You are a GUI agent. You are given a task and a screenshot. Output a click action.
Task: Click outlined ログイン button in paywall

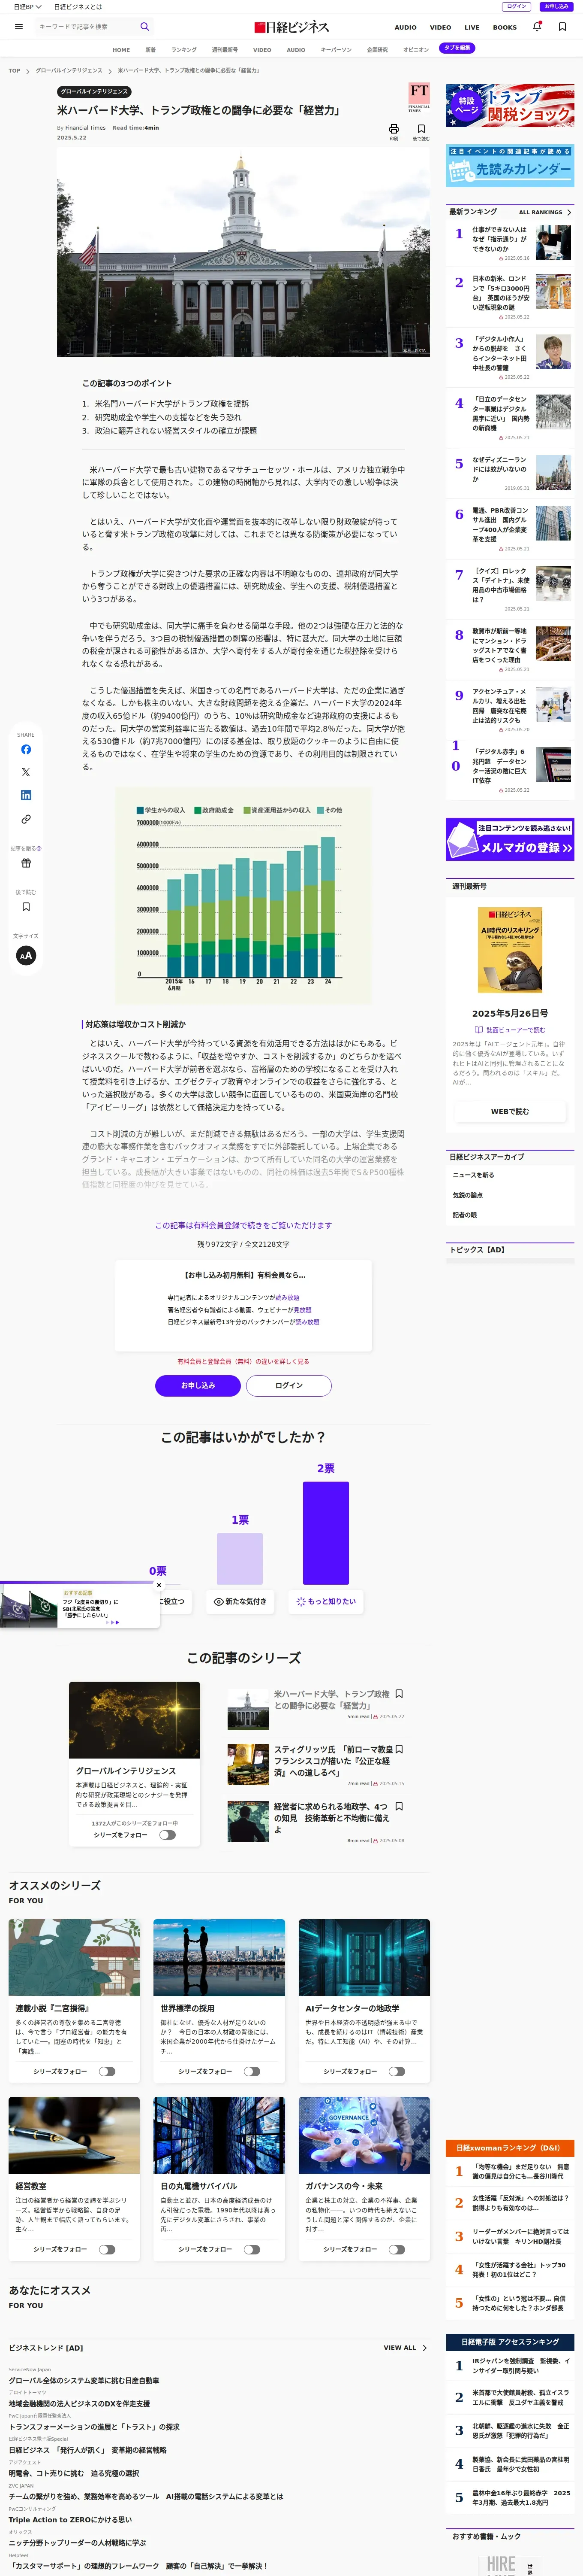pyautogui.click(x=288, y=1385)
